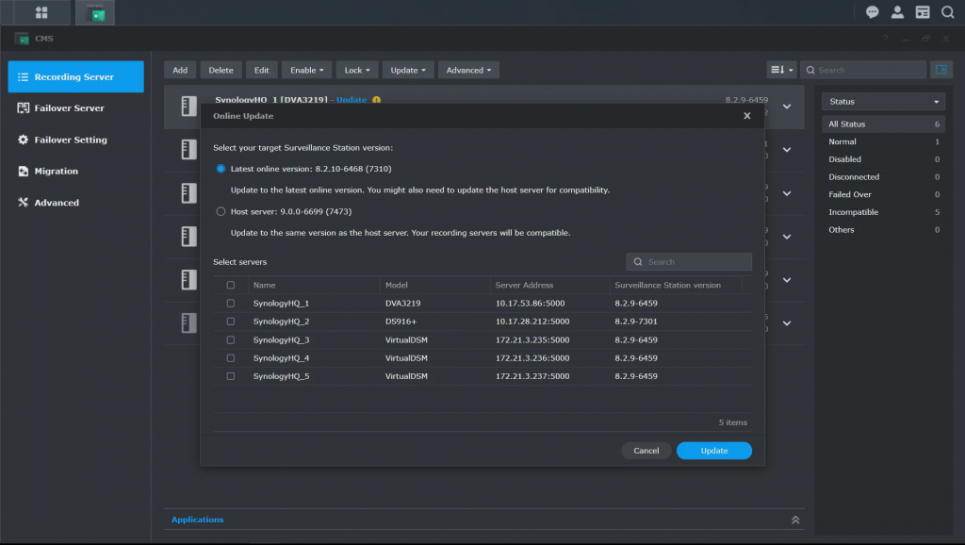Select the Host server version radio option
965x545 pixels.
coord(221,212)
